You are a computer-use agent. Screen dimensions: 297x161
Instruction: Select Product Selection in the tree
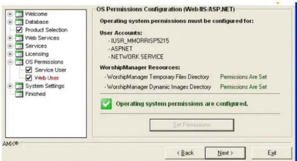46,30
